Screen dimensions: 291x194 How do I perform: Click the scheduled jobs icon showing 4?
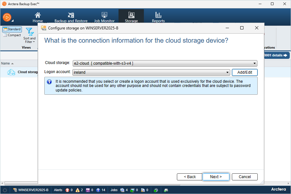coord(122,190)
